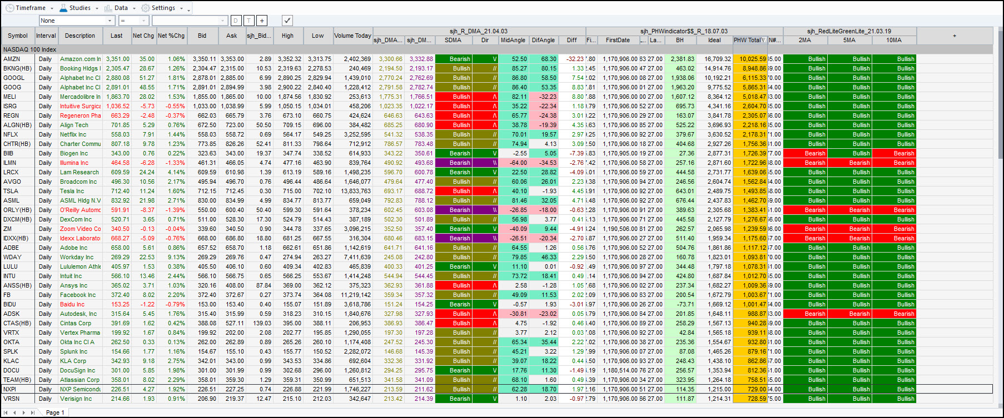Screen dimensions: 1004x418
Task: Click AMZN PHW Total value 10,025.59
Action: 750,59
